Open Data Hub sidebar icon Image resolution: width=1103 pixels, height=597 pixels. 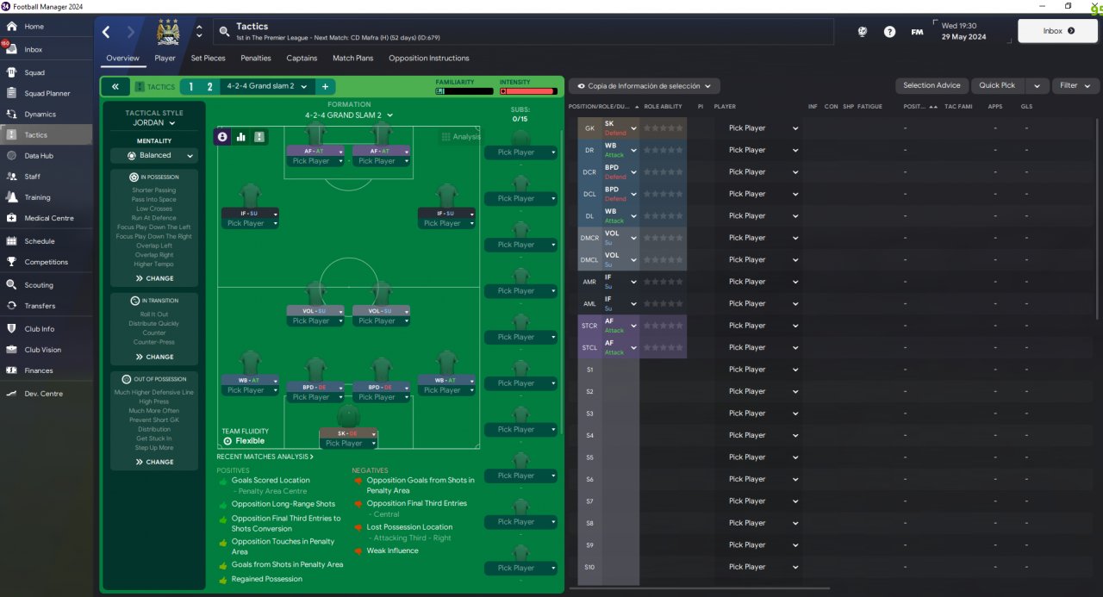click(11, 156)
